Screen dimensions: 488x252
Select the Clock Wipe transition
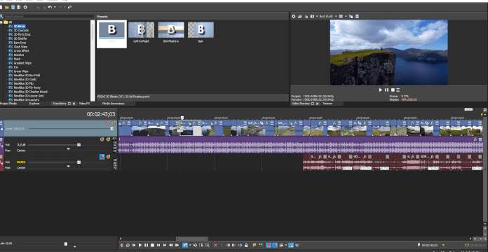pyautogui.click(x=20, y=47)
